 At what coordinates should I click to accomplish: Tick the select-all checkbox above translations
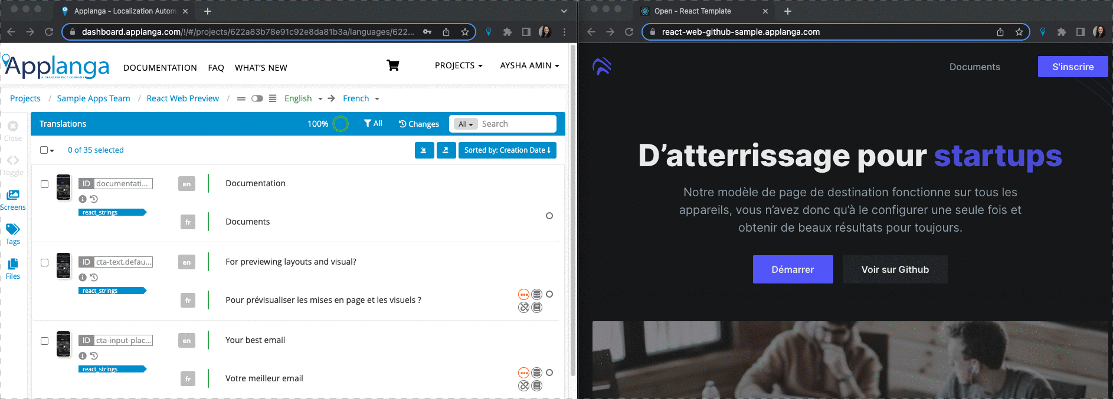[44, 150]
